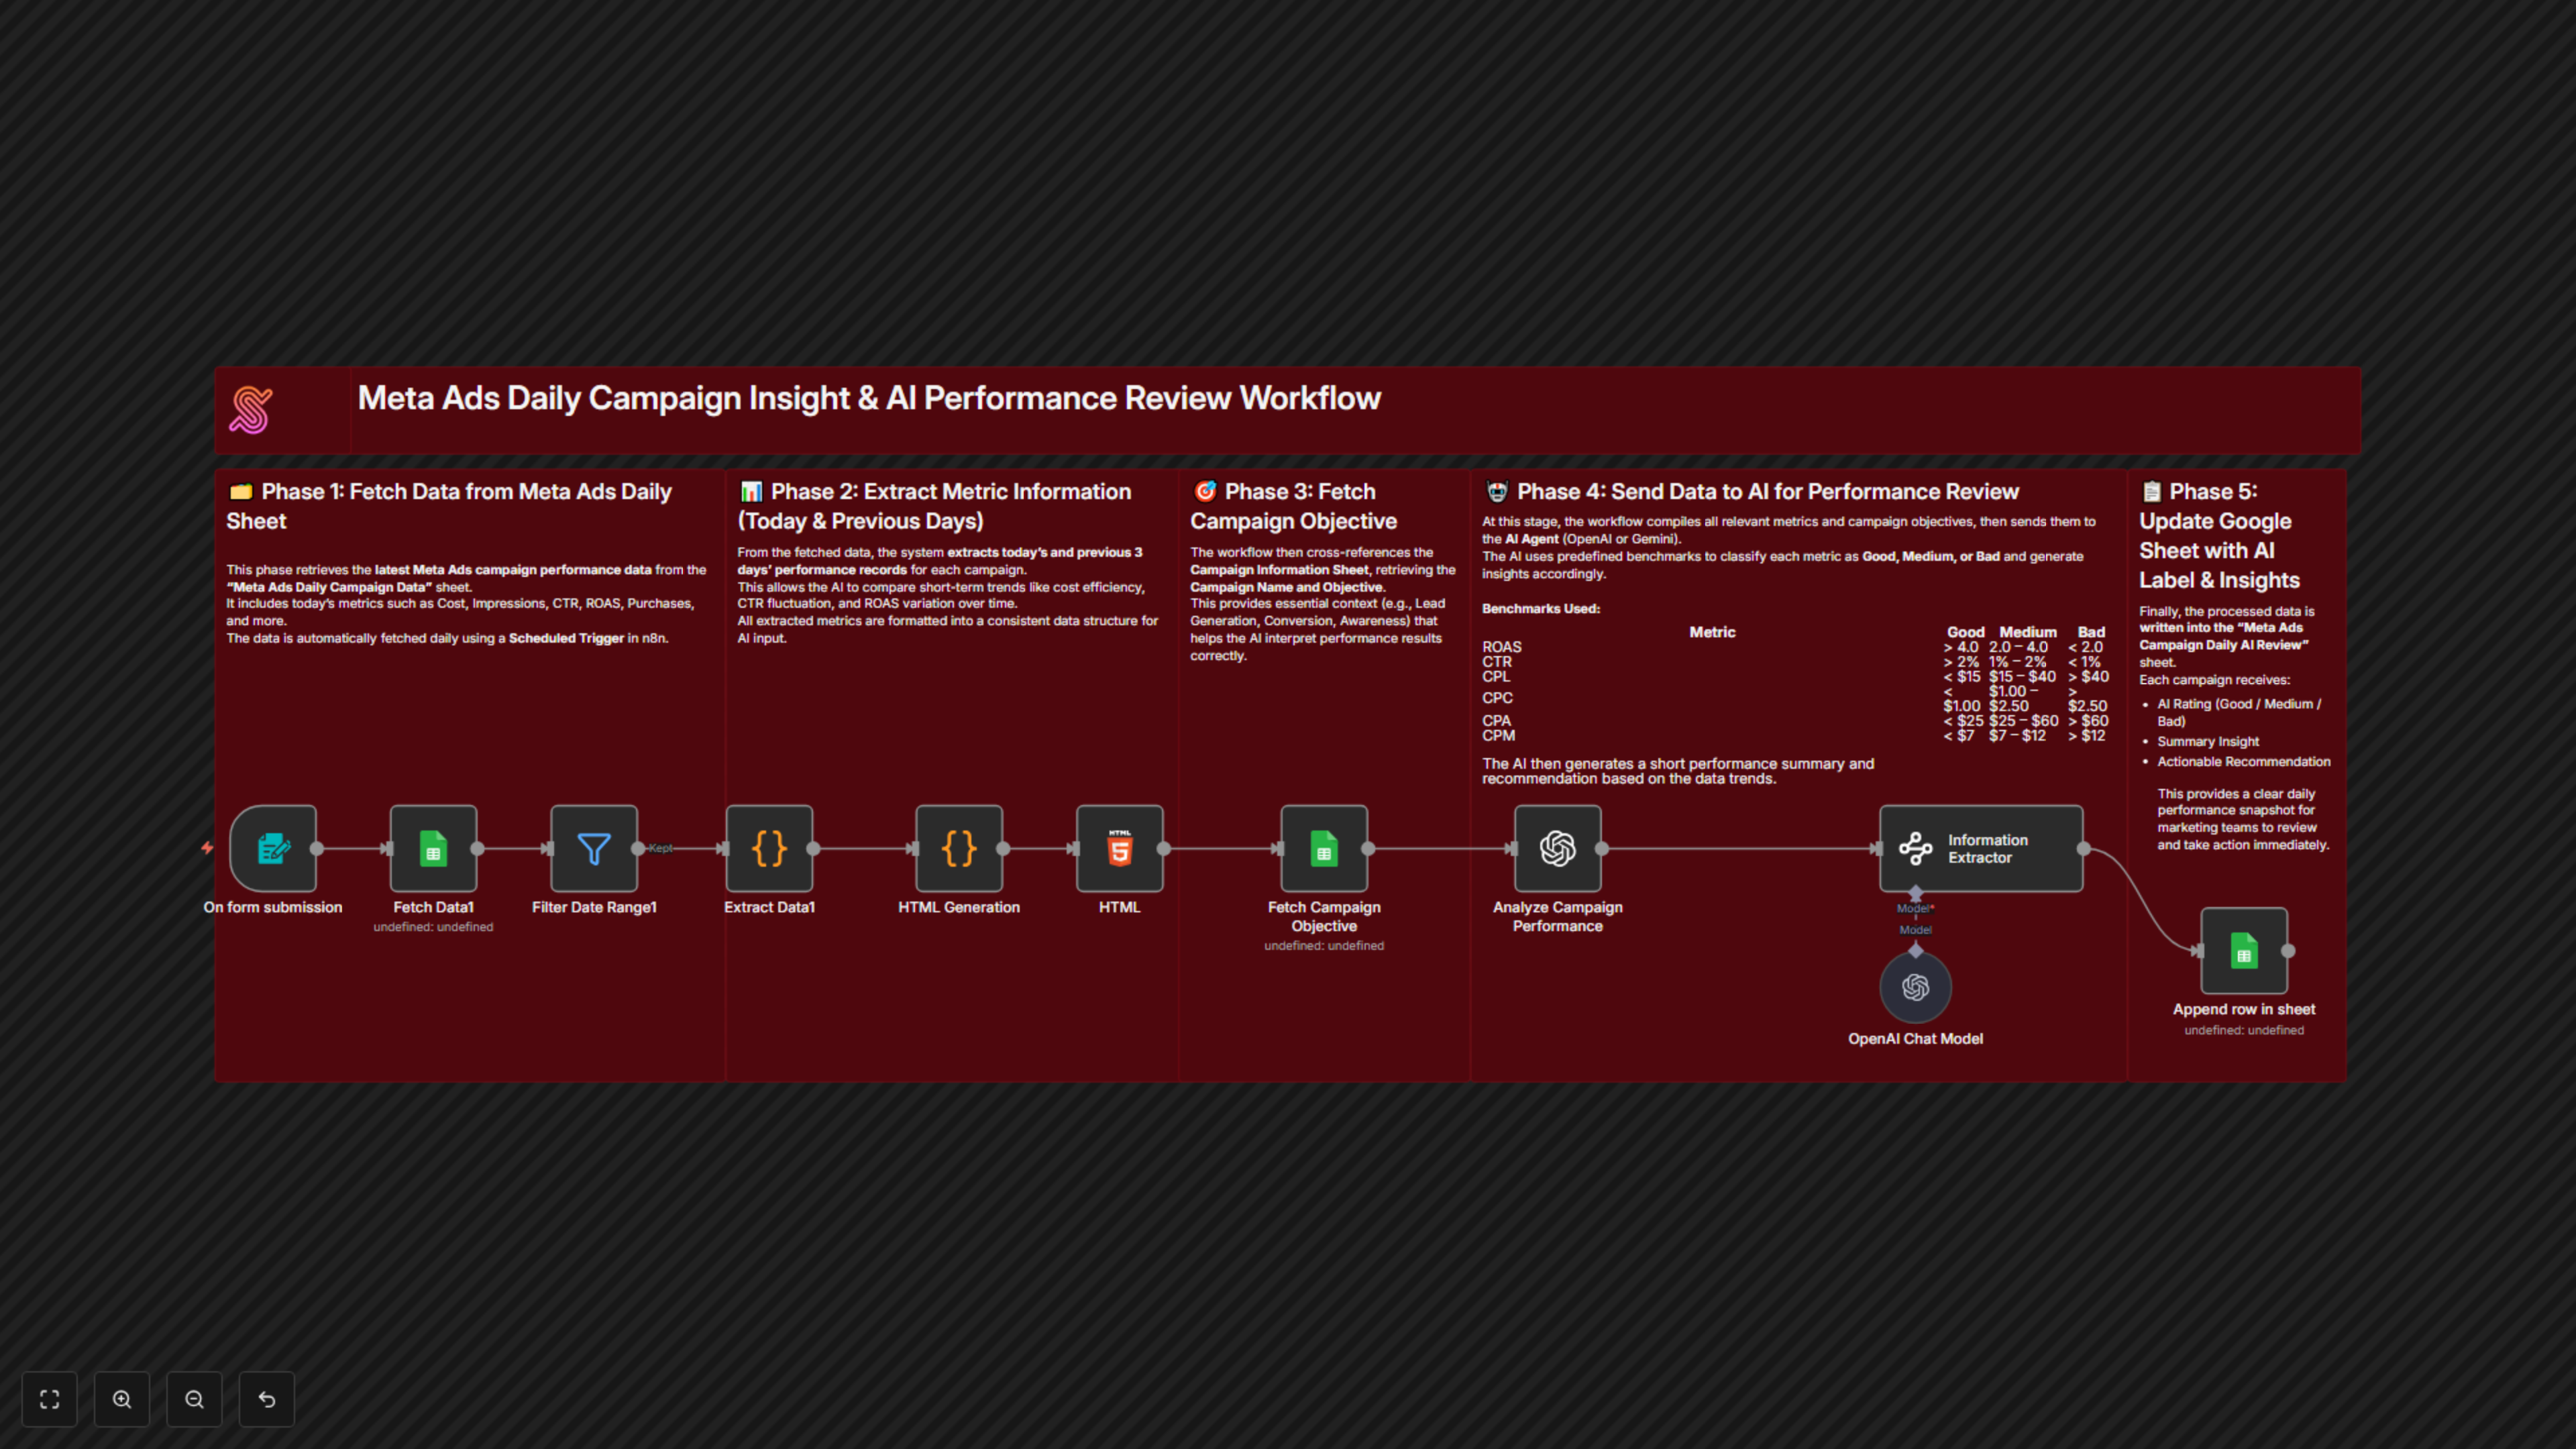
Task: Select the Extract Data1 code node
Action: [769, 848]
